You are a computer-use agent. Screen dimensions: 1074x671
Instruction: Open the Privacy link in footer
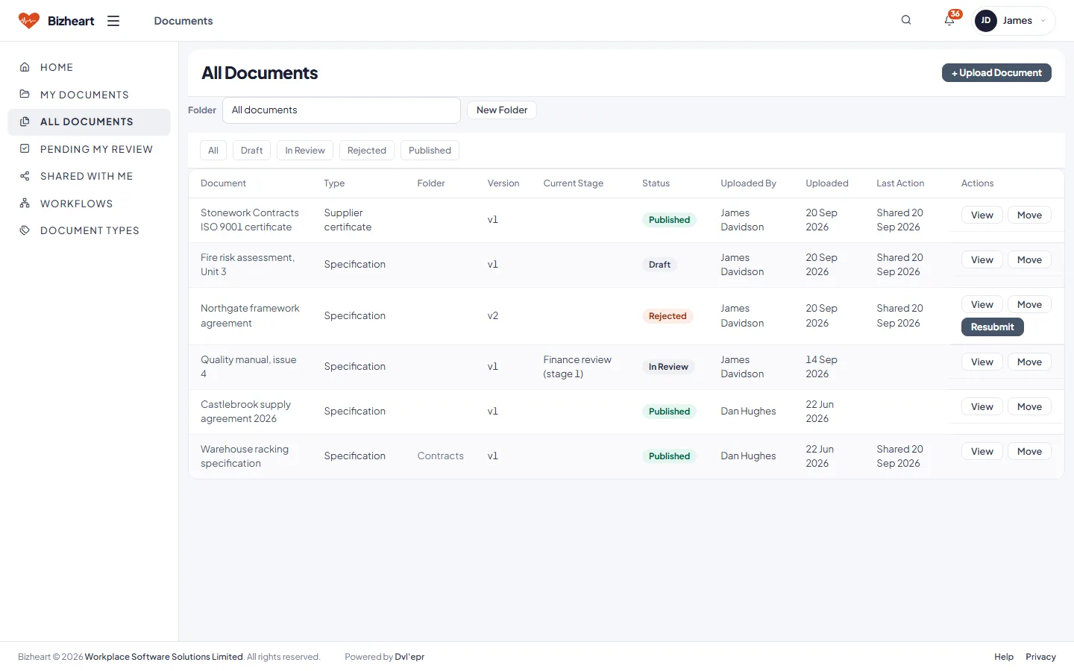coord(1040,657)
